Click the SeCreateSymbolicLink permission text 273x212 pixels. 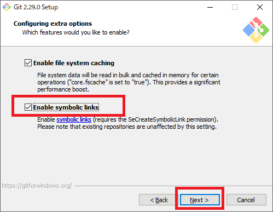pos(155,119)
